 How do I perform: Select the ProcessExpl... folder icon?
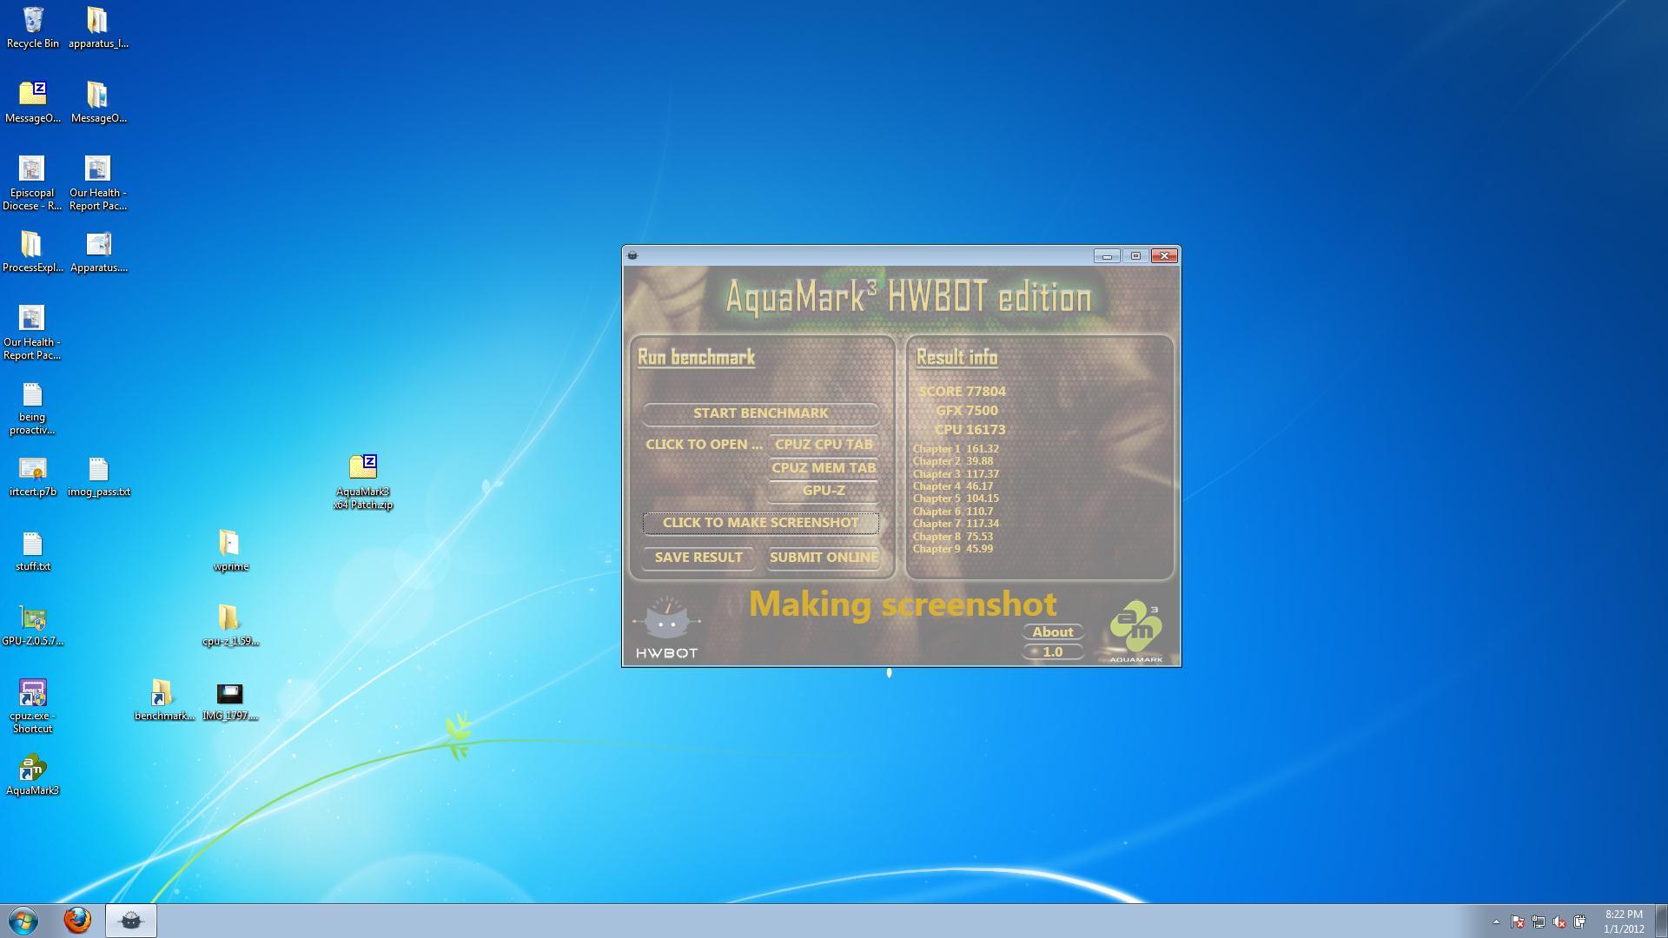tap(32, 252)
